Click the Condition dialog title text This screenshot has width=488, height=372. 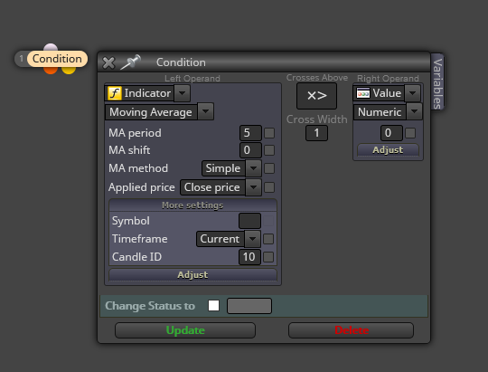[x=181, y=62]
